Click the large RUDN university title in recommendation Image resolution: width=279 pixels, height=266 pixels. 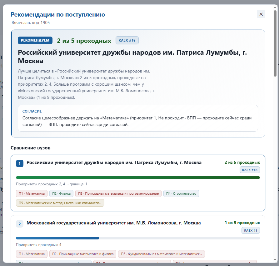tap(132, 57)
